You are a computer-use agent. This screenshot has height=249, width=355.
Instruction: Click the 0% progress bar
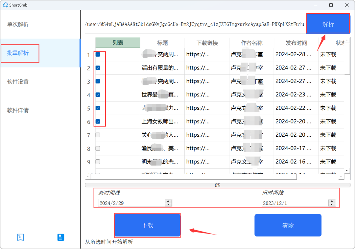pos(218,185)
